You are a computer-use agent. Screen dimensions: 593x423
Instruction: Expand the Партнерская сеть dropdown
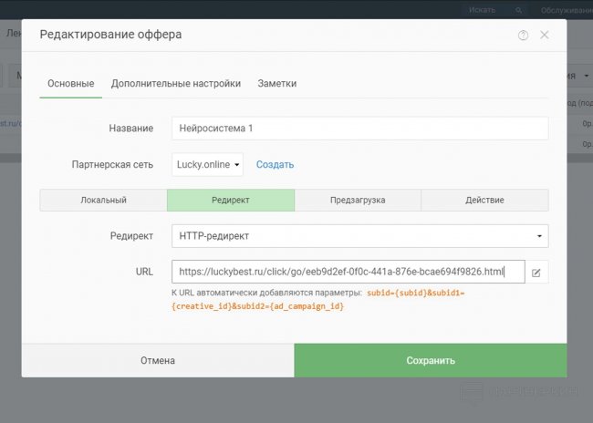(208, 165)
